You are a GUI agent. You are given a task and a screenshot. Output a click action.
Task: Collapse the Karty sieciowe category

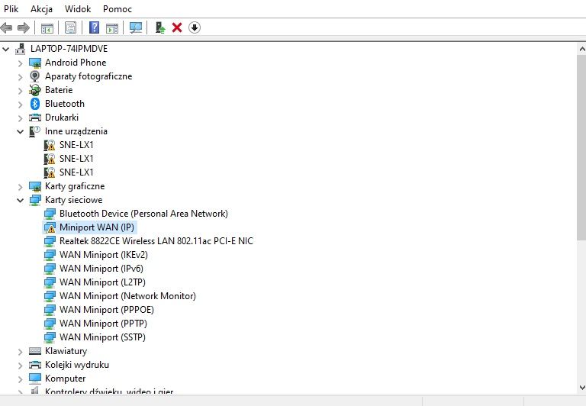point(20,201)
